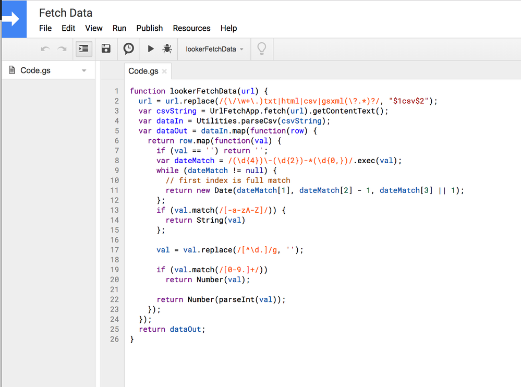This screenshot has width=521, height=387.
Task: Click 'Number(parseInt(val))' on line 22
Action: pyautogui.click(x=234, y=299)
